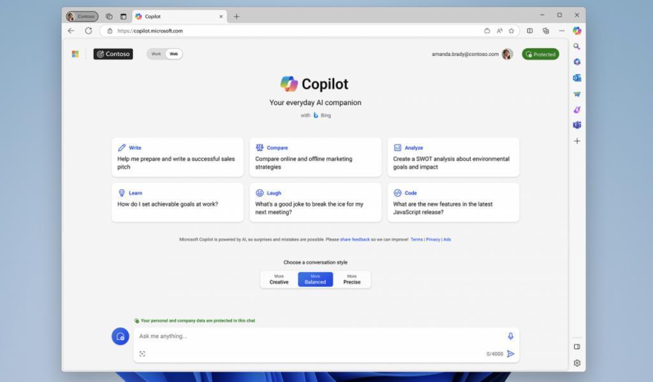653x382 pixels.
Task: Click the Contoso logo button
Action: [114, 54]
